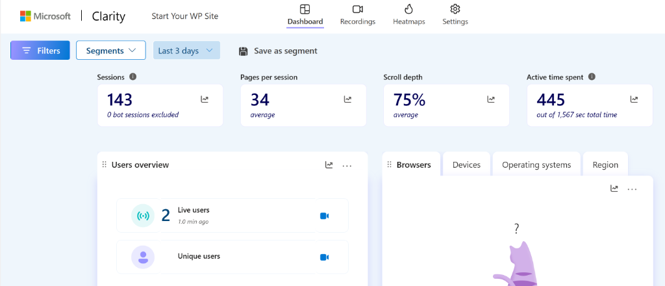The image size is (665, 286).
Task: Open Unique users recordings camera icon
Action: click(x=324, y=257)
